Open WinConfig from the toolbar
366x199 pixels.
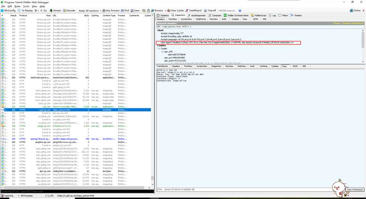pos(8,11)
